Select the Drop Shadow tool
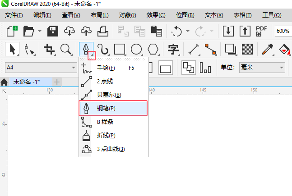Screen dimensions: 292x196 231,49
